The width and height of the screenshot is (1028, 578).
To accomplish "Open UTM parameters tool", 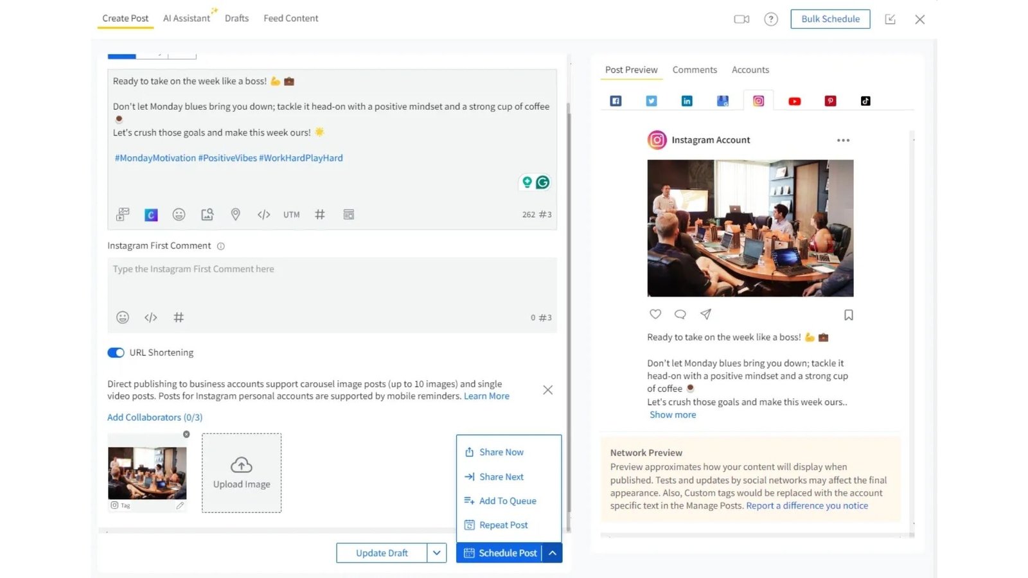I will click(x=292, y=215).
